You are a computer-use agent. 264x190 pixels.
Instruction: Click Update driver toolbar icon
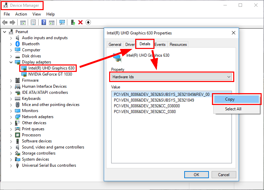click(x=73, y=22)
